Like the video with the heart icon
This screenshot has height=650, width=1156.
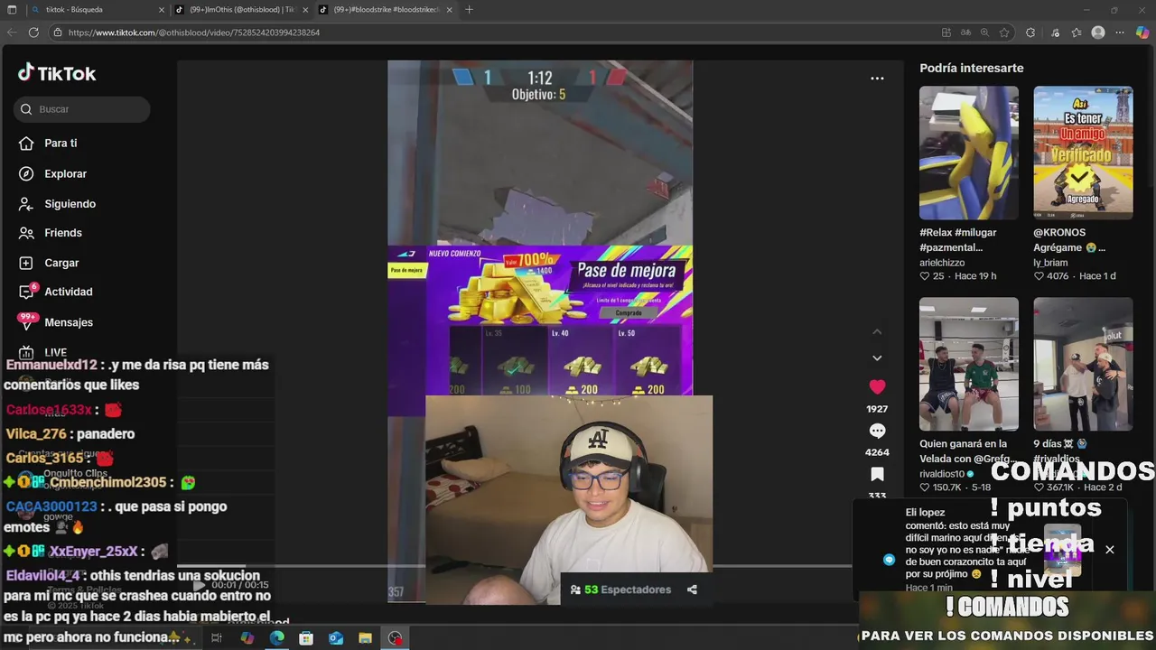877,387
